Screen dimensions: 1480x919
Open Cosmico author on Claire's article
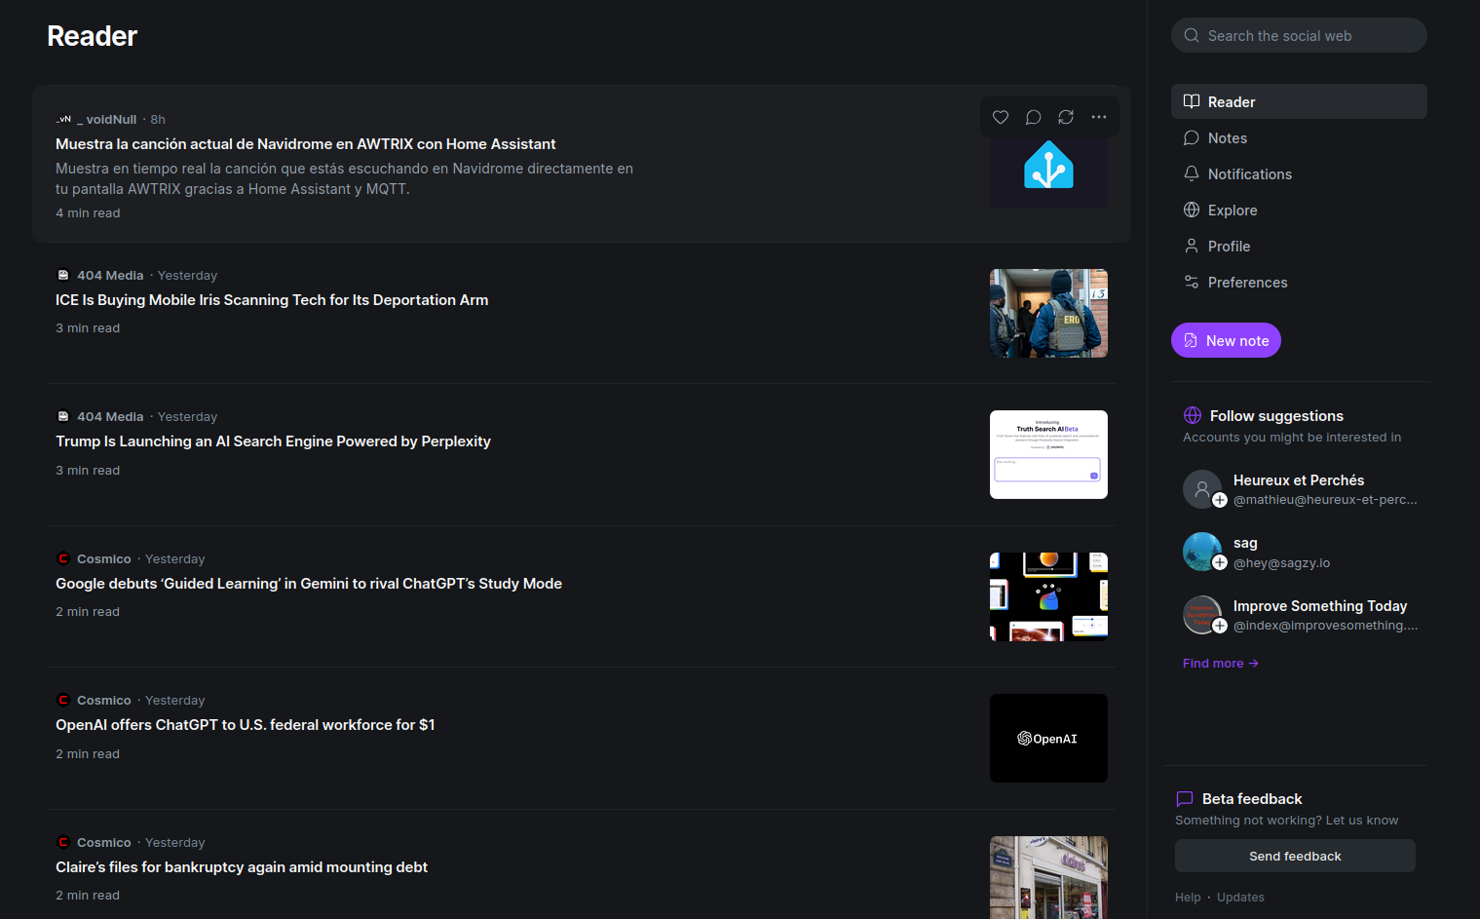pos(104,842)
